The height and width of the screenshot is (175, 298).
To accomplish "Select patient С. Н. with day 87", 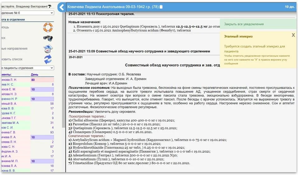I will pos(28,147).
